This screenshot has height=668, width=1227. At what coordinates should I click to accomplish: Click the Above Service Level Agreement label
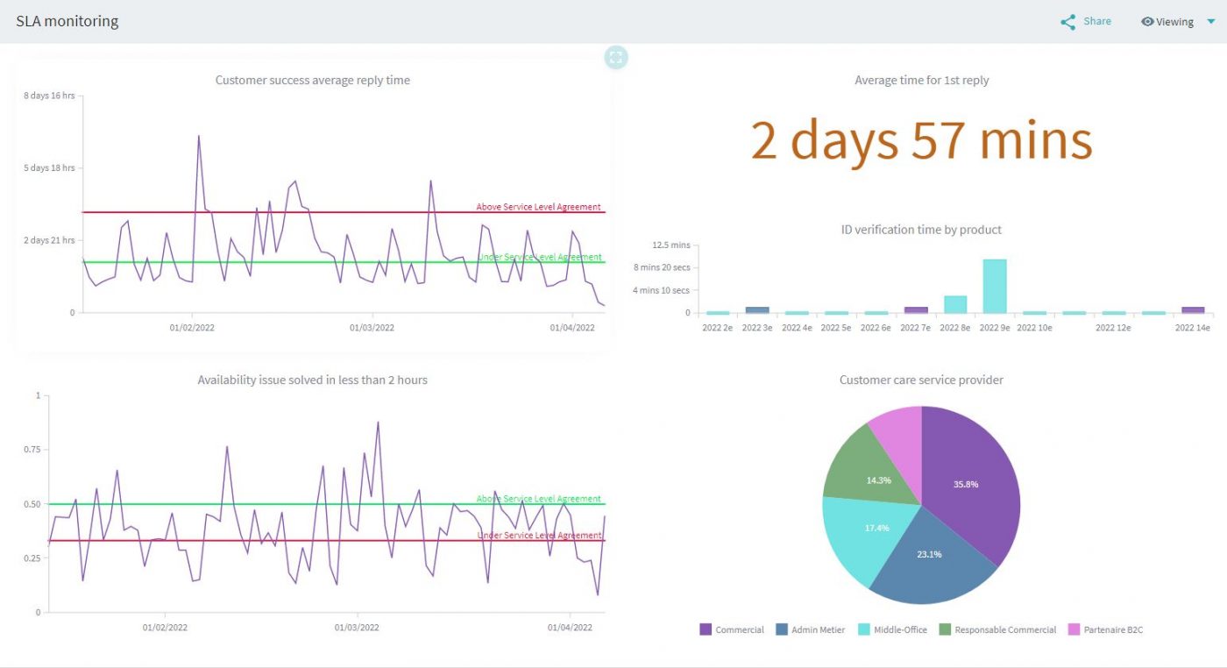coord(537,207)
